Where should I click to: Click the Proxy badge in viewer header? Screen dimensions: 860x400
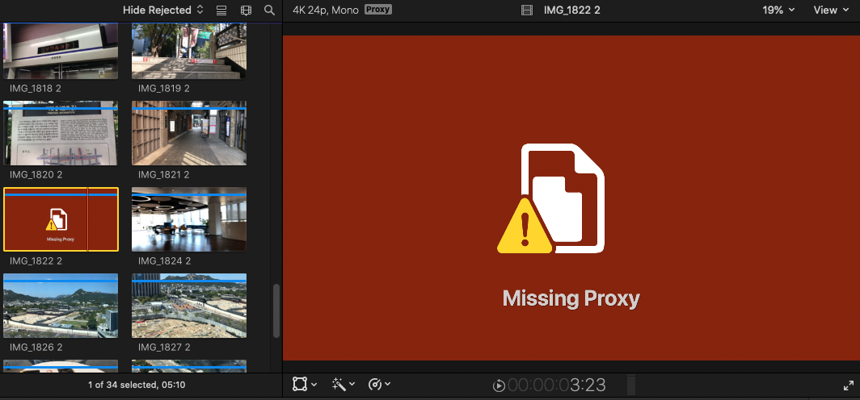pos(378,10)
